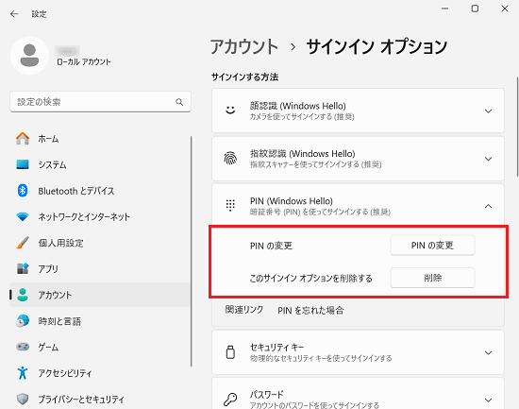Click the main content vertical scrollbar
The height and width of the screenshot is (409, 519).
click(x=517, y=127)
